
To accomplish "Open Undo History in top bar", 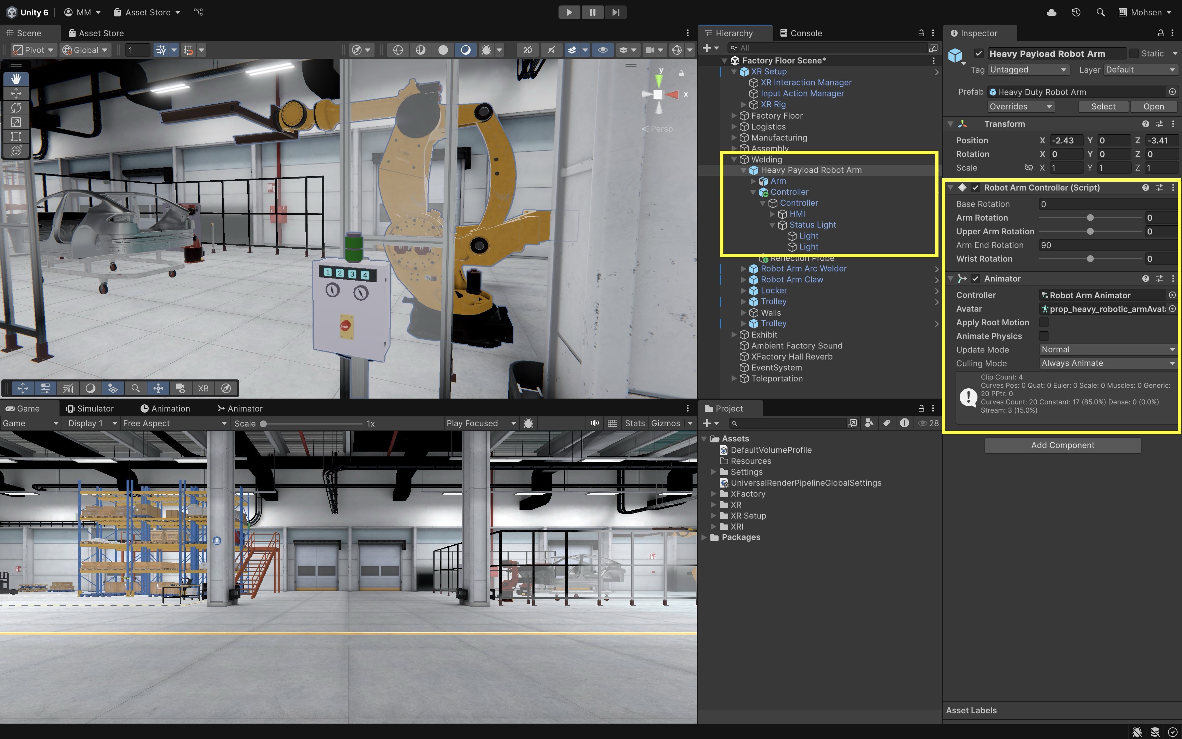I will (1076, 12).
